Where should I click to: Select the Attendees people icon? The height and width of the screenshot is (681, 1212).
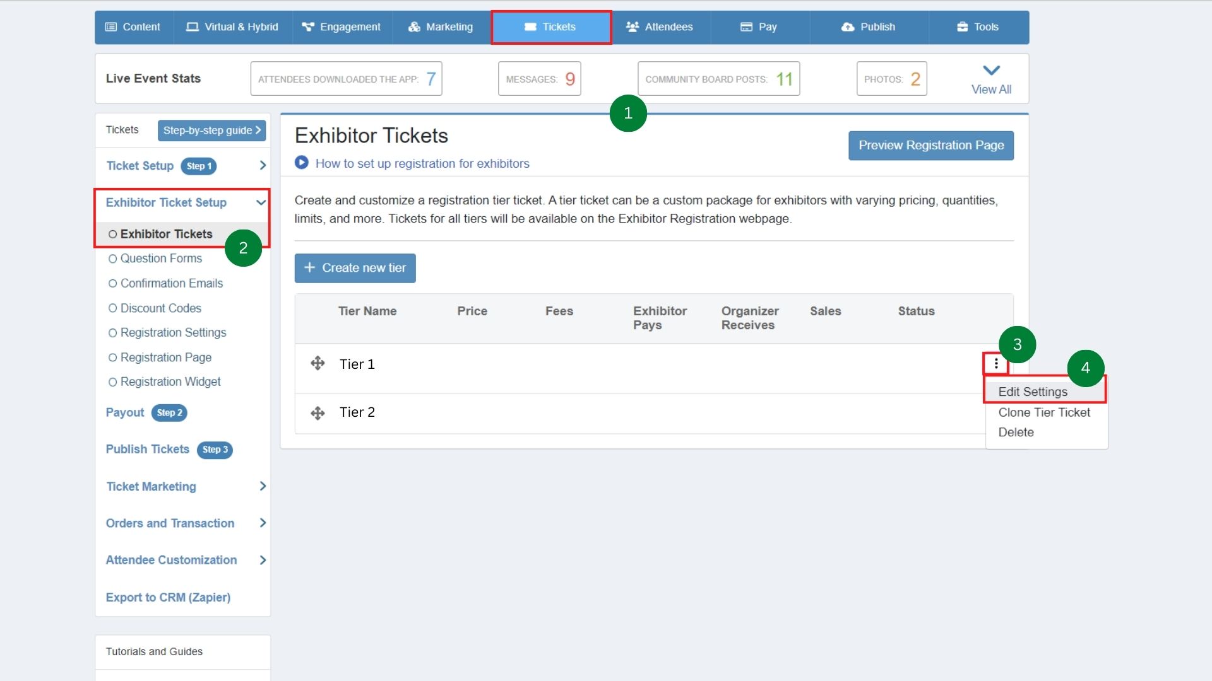pos(633,26)
